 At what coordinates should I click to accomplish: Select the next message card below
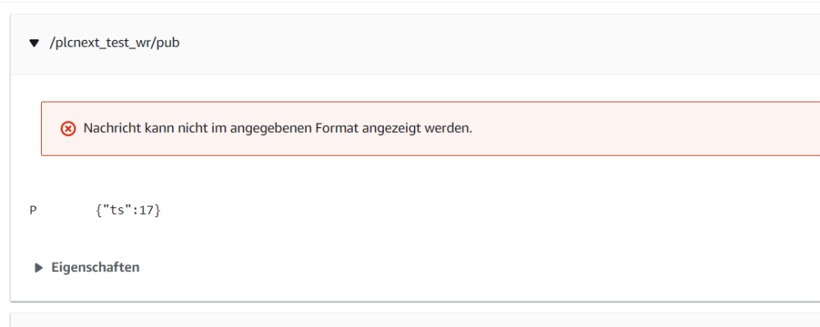coord(415,320)
